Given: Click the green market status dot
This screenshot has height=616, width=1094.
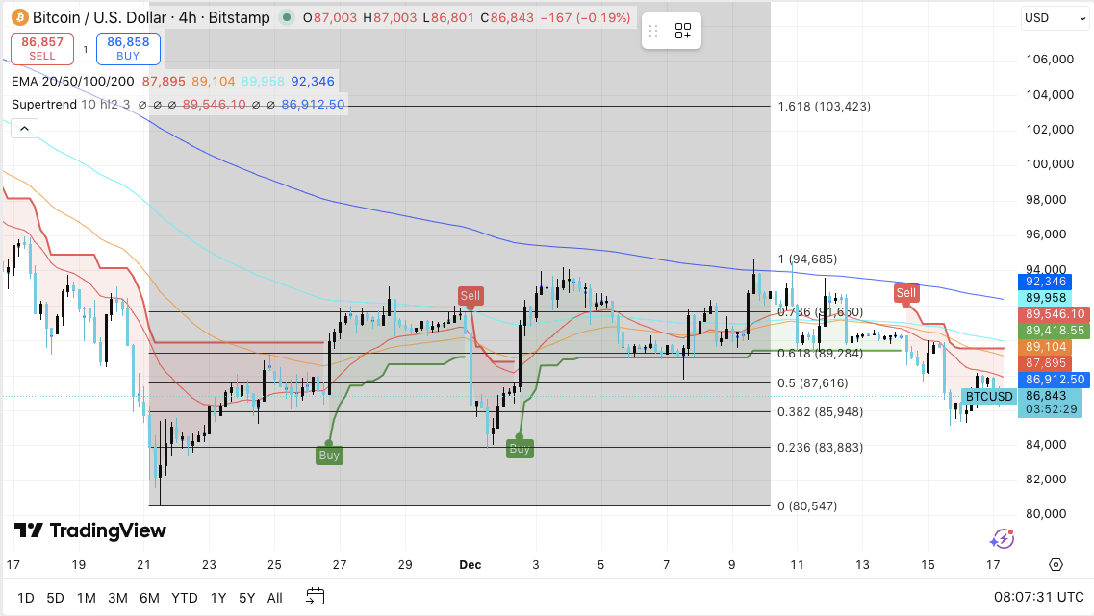Looking at the screenshot, I should pyautogui.click(x=287, y=17).
